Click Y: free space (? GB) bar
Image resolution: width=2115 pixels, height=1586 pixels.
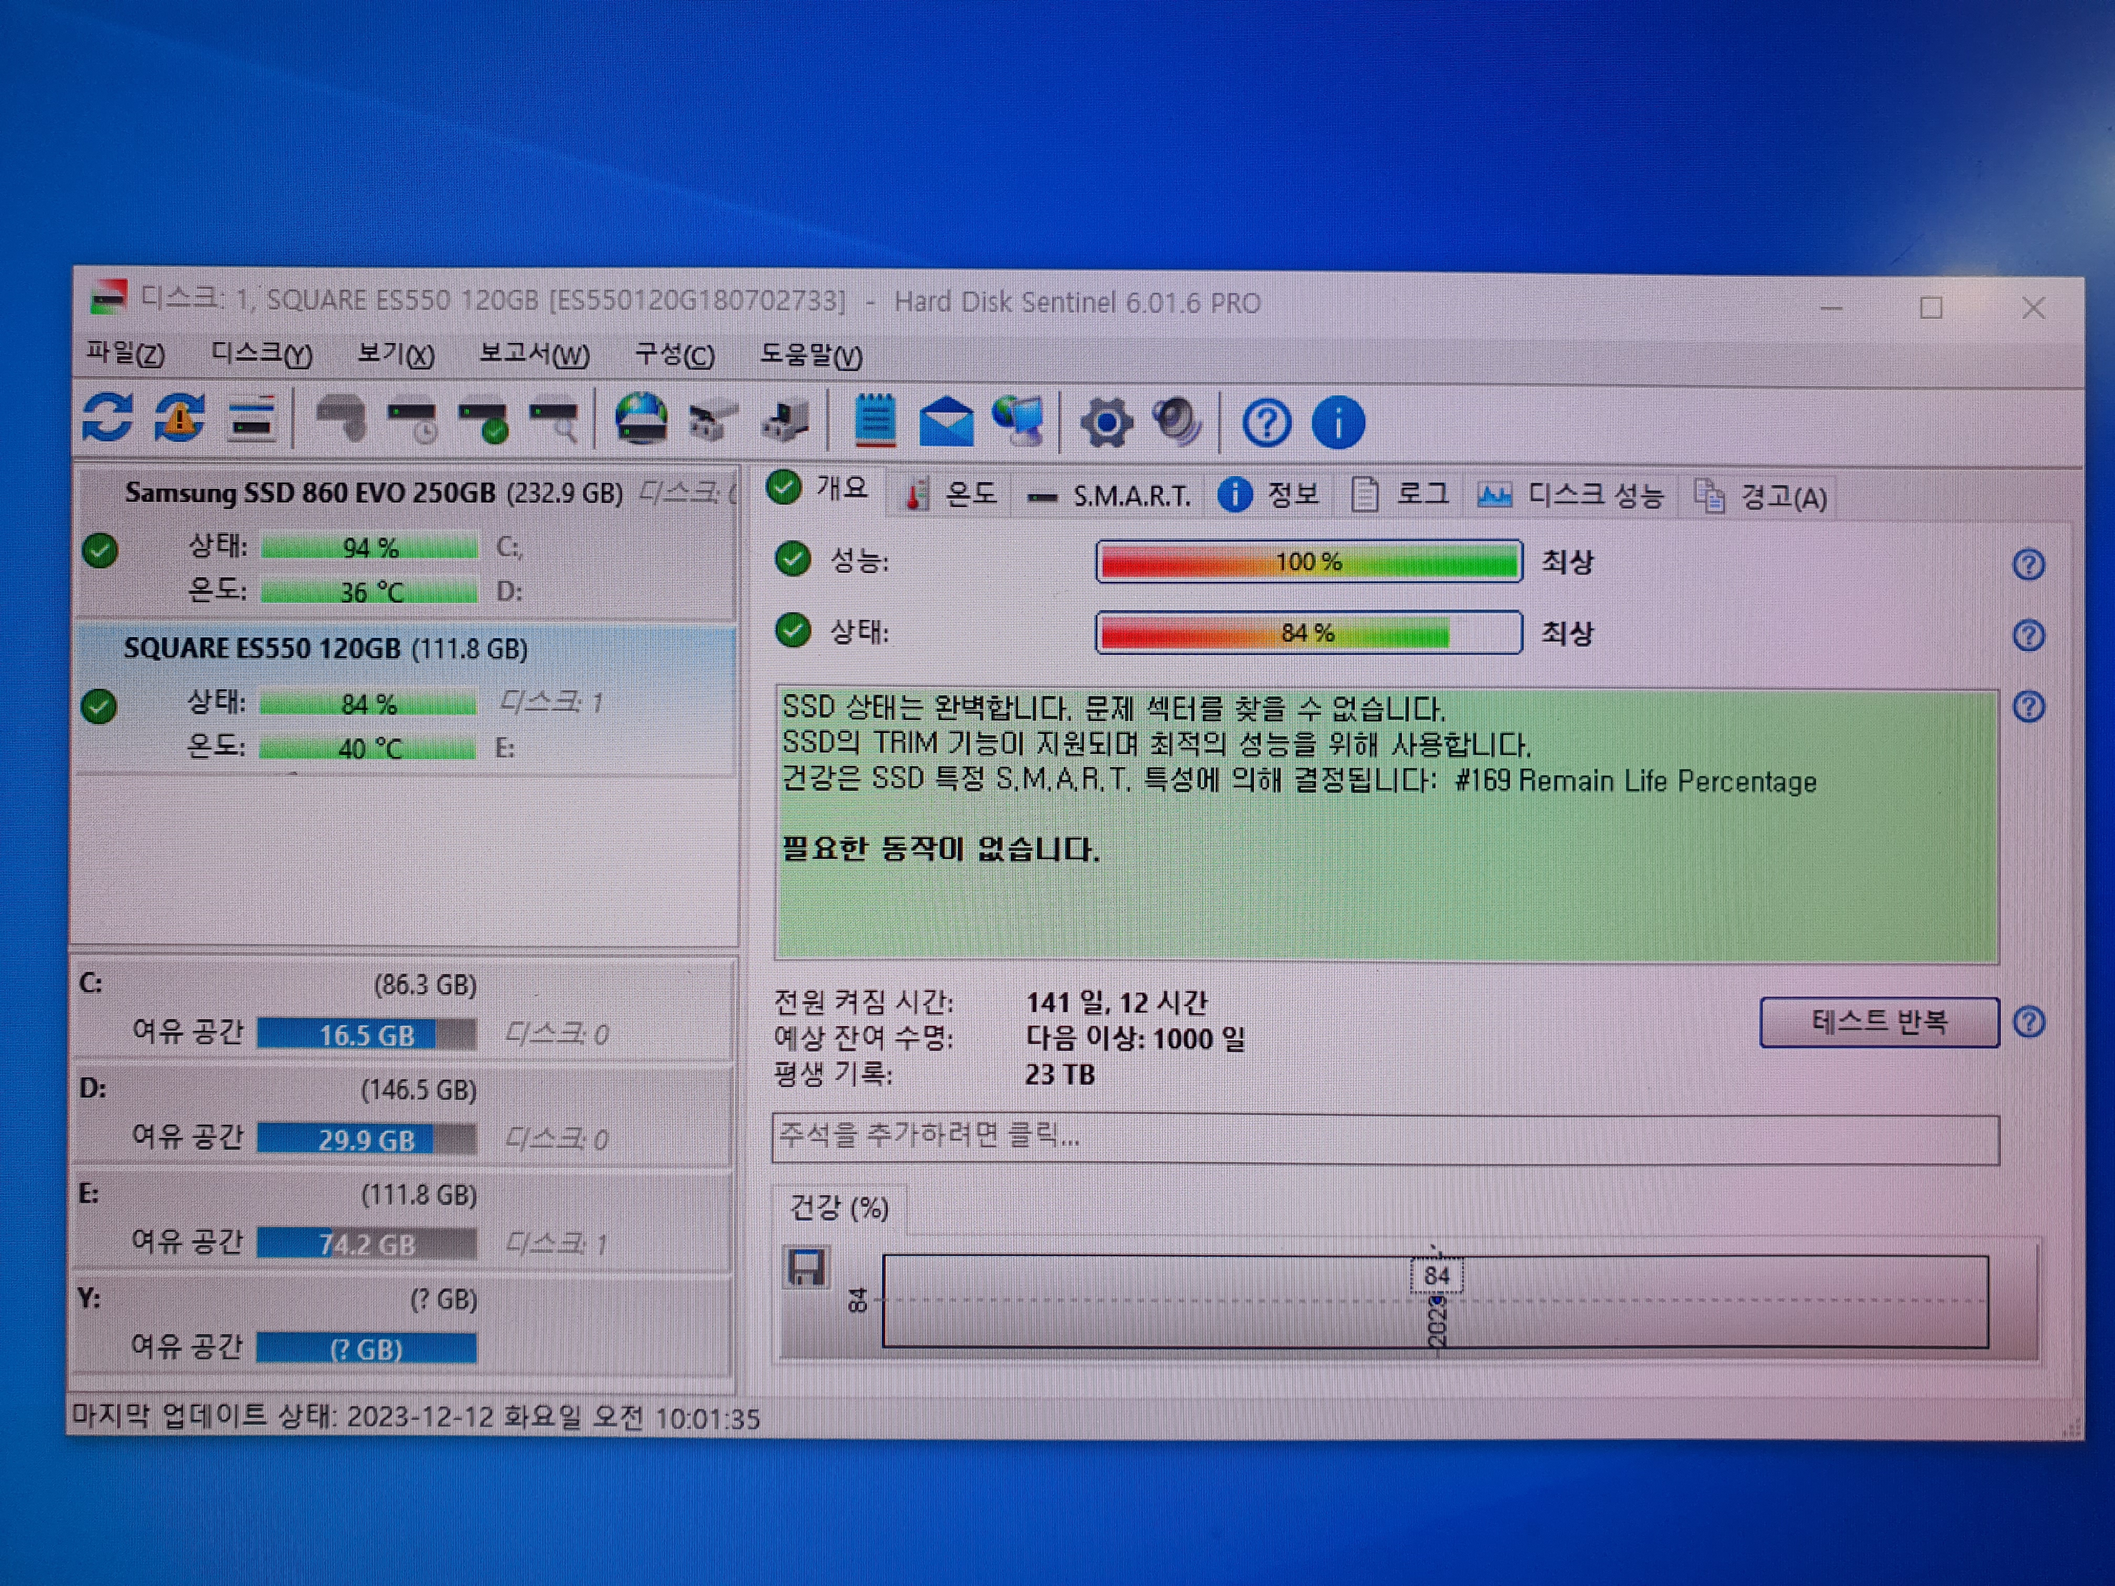[x=366, y=1348]
